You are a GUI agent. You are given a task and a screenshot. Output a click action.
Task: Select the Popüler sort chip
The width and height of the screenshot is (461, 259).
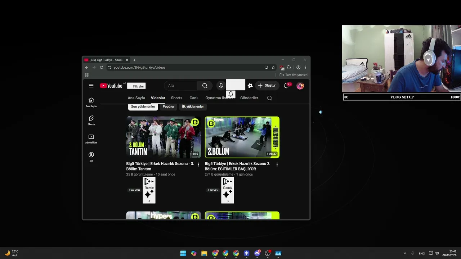(x=169, y=106)
